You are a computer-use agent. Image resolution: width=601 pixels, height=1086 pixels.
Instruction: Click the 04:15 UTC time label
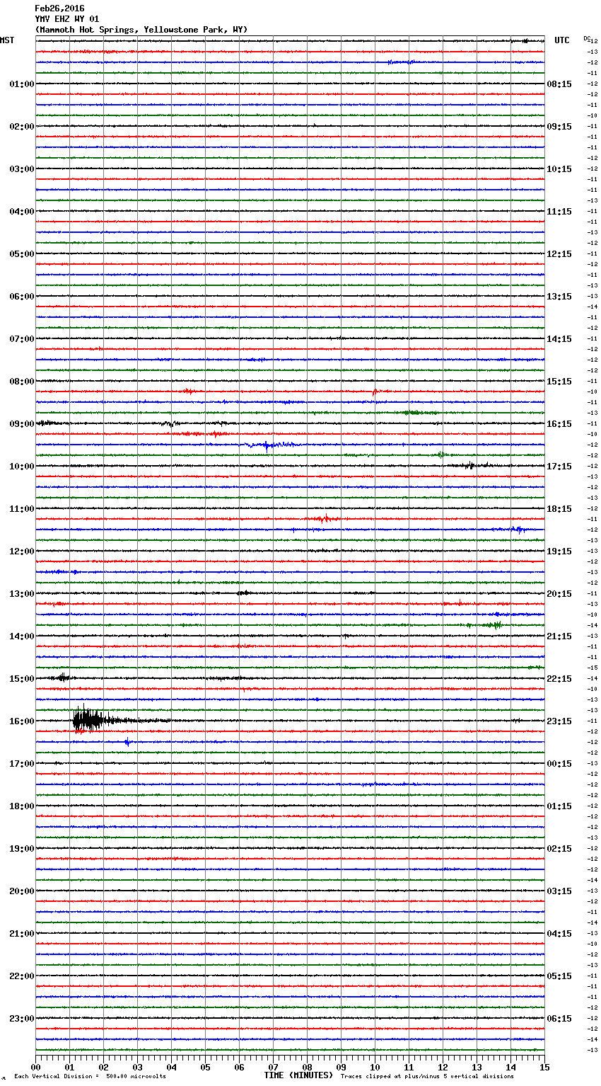(x=559, y=934)
